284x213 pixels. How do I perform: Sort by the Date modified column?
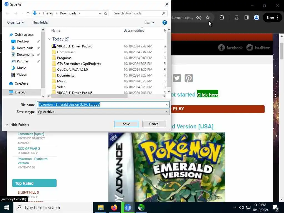(134, 31)
